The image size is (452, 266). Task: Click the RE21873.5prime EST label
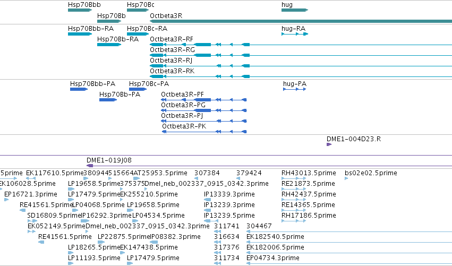click(308, 184)
